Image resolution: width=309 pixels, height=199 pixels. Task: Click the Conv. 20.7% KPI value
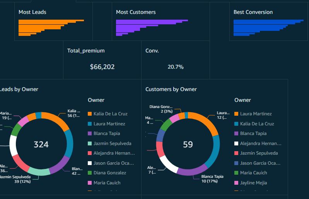pyautogui.click(x=175, y=67)
